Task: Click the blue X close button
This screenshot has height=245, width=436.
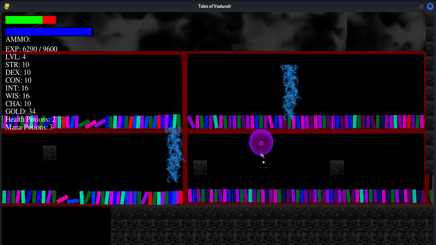Action: [x=430, y=6]
